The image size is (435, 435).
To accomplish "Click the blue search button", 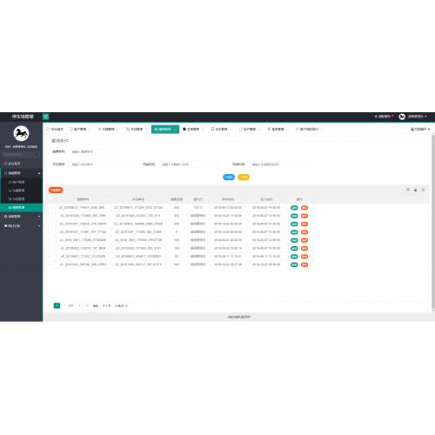I will (229, 177).
